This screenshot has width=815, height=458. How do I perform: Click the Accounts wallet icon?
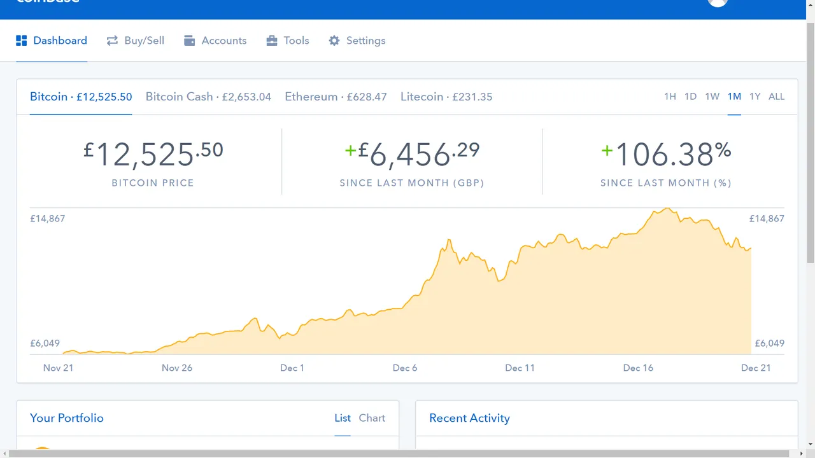pos(189,41)
